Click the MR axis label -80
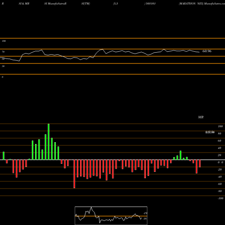 [220, 191]
